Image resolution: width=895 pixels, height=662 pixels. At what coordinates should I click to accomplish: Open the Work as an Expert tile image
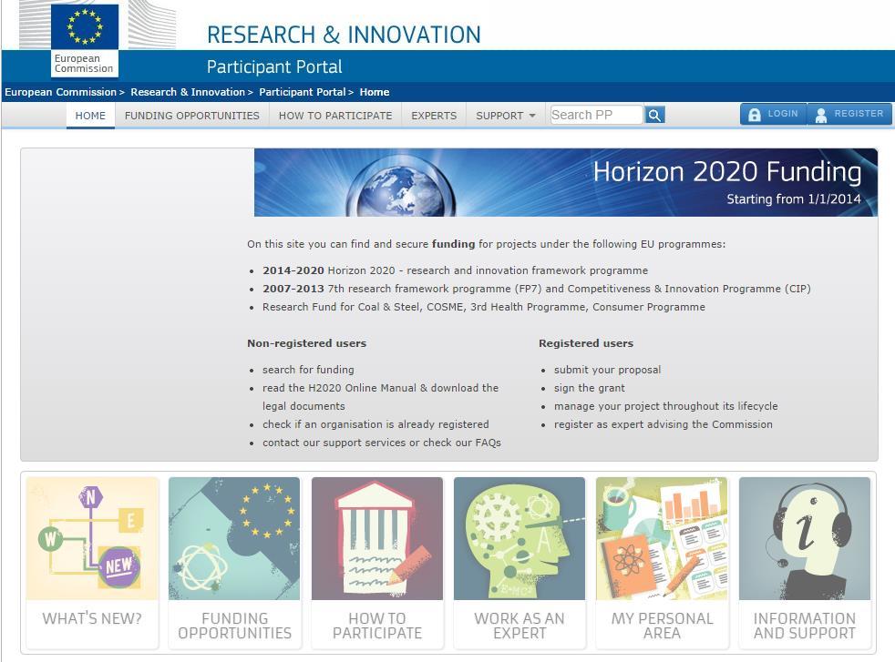pyautogui.click(x=520, y=538)
